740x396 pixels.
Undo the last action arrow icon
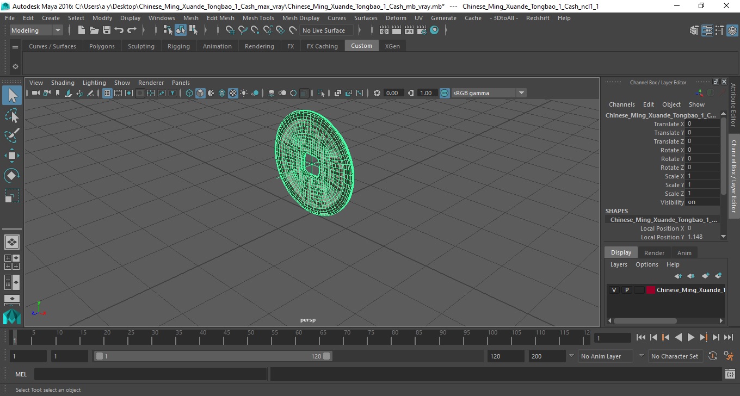[x=119, y=30]
